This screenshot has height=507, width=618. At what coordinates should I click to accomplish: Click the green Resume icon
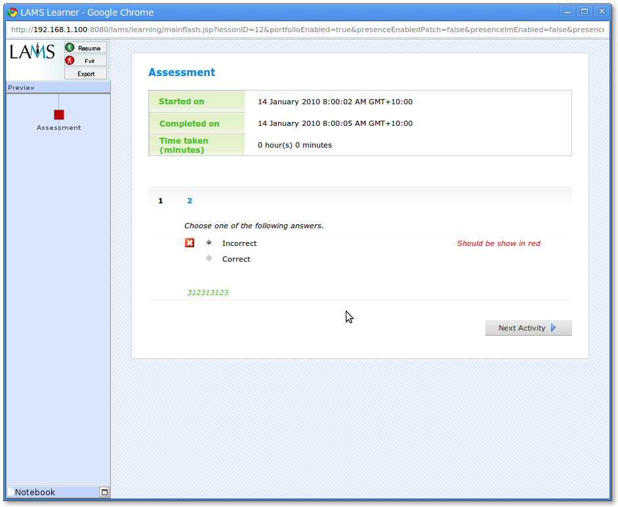70,48
